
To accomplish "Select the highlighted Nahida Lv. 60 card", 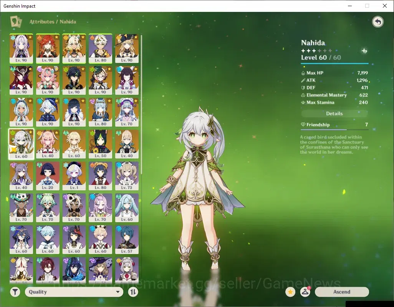I will (x=22, y=144).
